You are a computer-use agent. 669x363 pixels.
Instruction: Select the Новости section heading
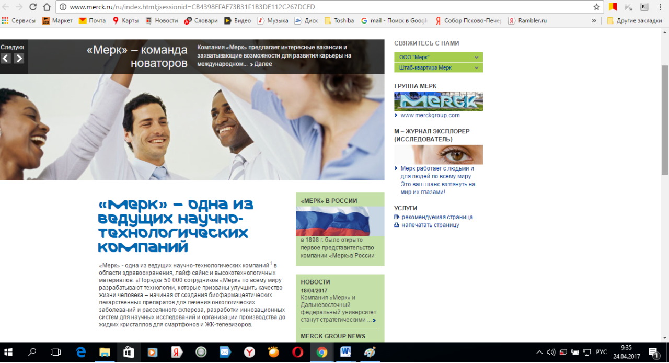tap(316, 282)
